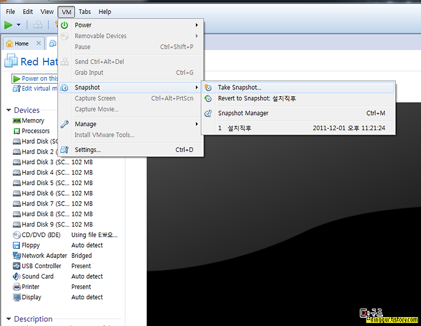Select Capture Screen menu item
This screenshot has width=421, height=326.
[x=131, y=99]
